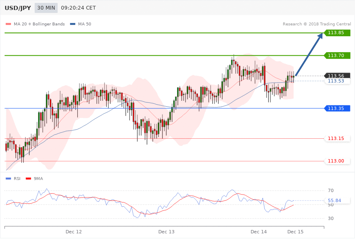Click the 113.56 current price tag

pyautogui.click(x=337, y=76)
